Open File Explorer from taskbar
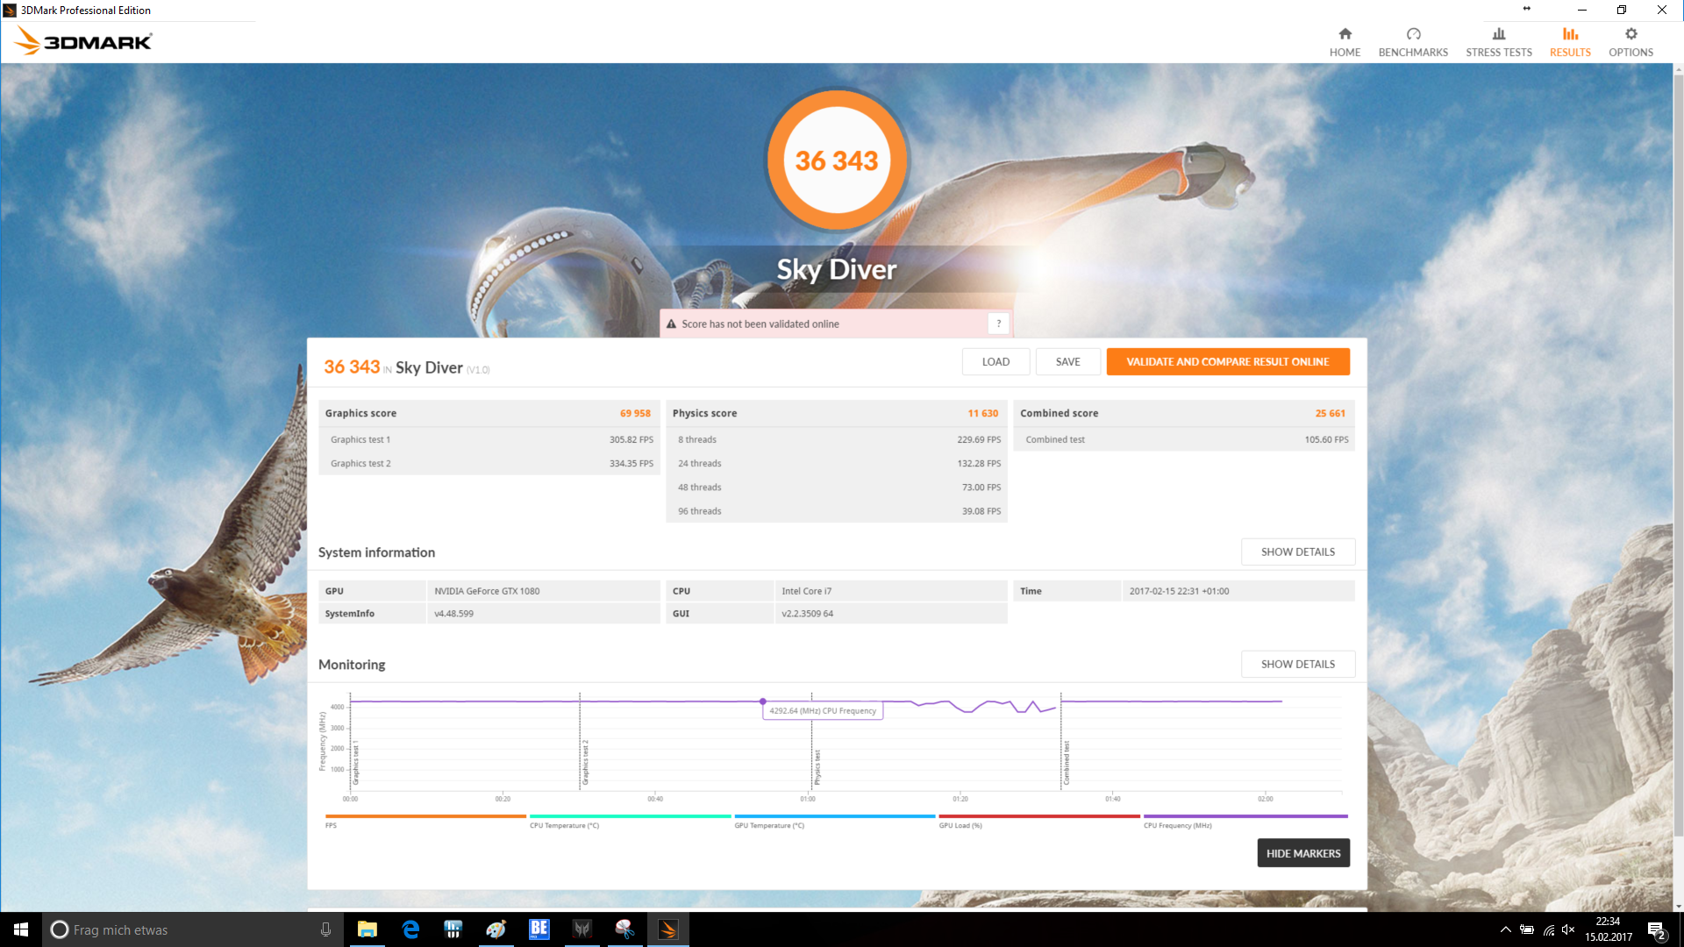The width and height of the screenshot is (1684, 947). (x=367, y=929)
